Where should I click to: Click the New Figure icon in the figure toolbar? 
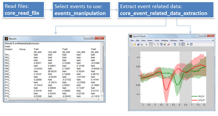(131, 44)
